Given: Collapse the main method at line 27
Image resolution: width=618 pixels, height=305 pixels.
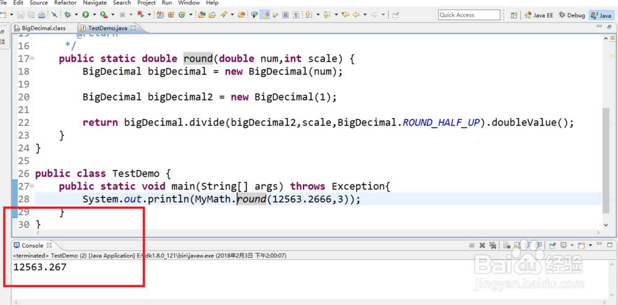Looking at the screenshot, I should (32, 186).
